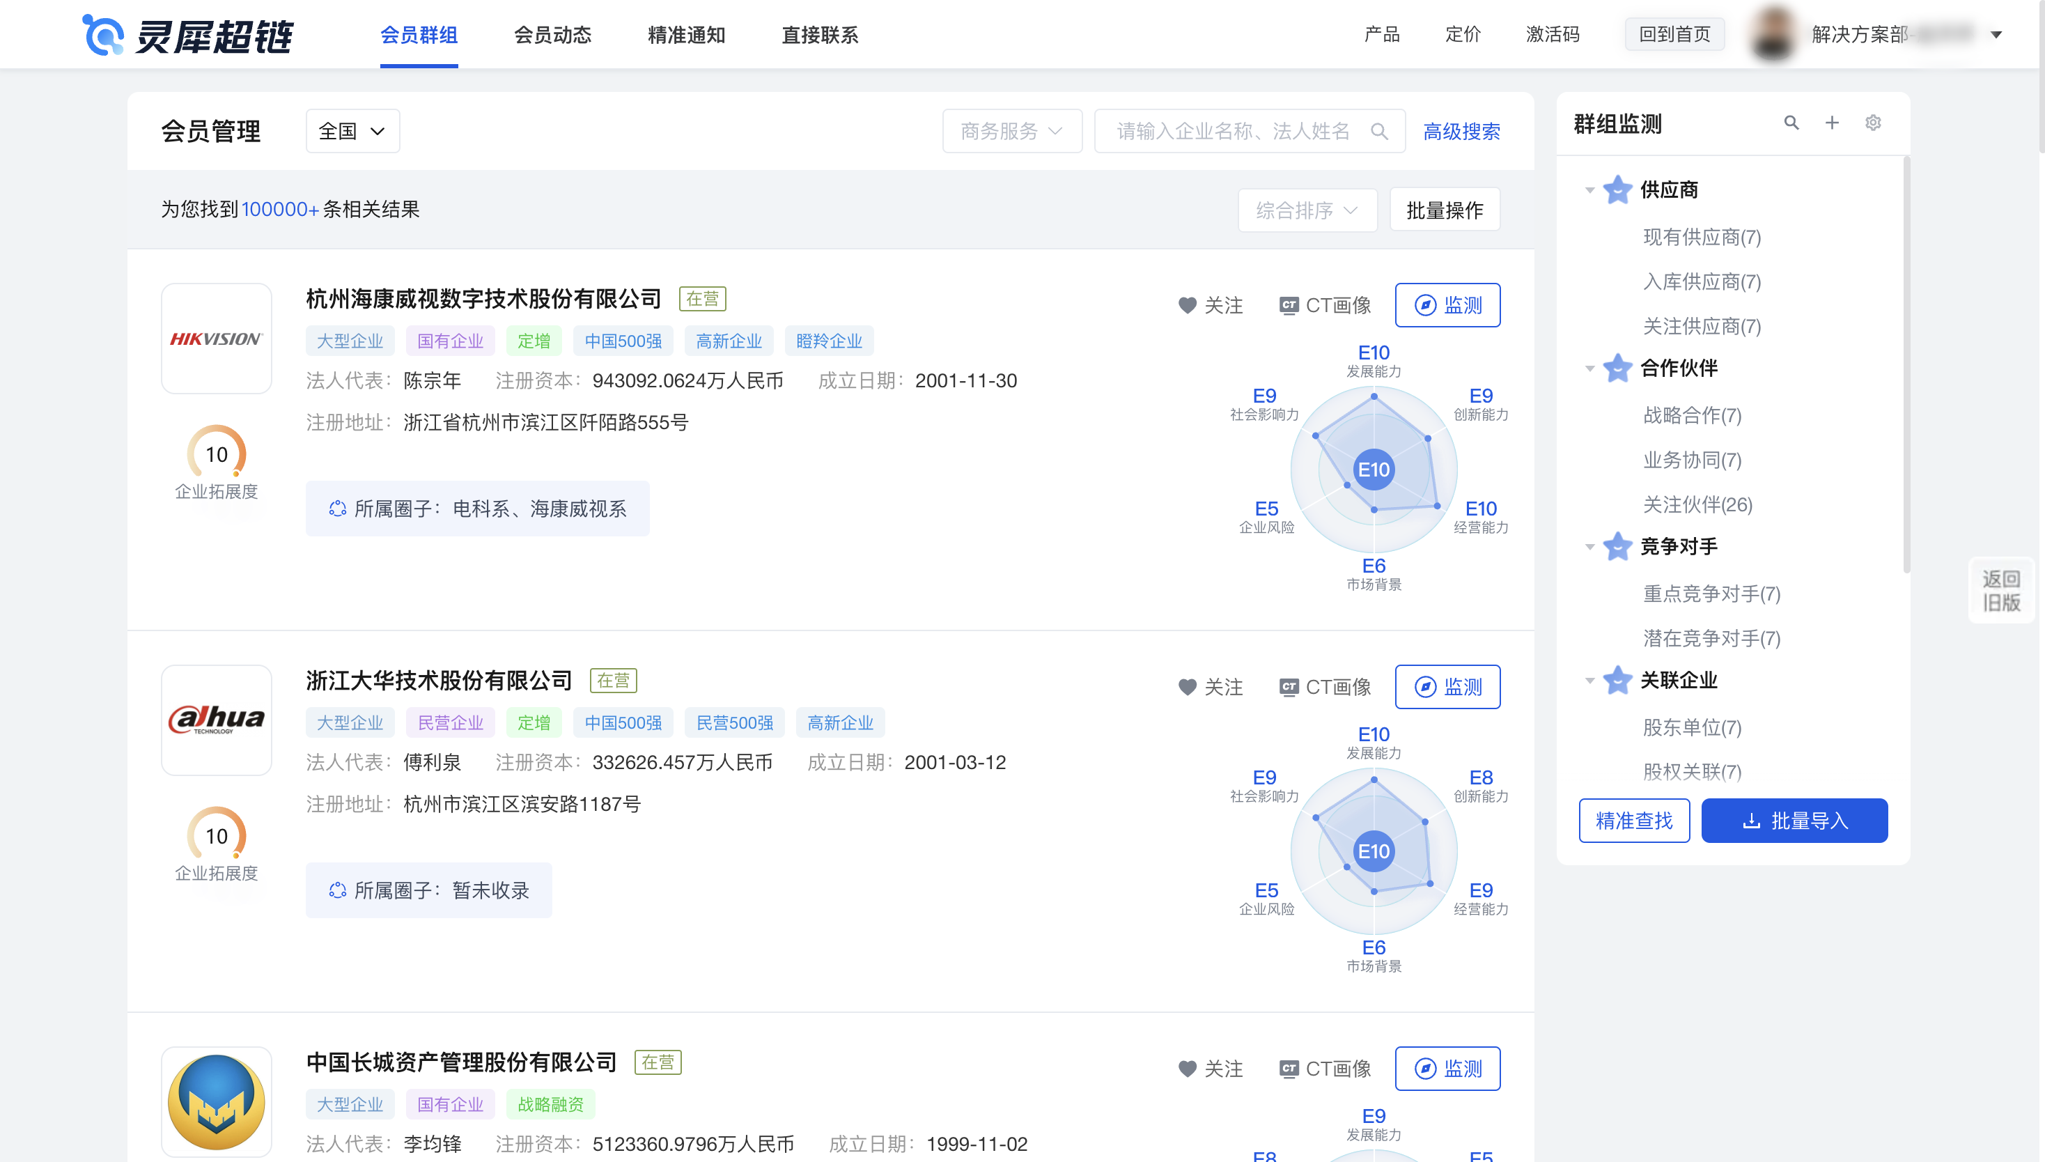Click 竞争对手 star icon
The height and width of the screenshot is (1162, 2045).
1617,547
